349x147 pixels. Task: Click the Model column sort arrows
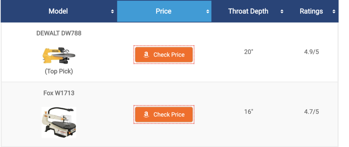112,12
